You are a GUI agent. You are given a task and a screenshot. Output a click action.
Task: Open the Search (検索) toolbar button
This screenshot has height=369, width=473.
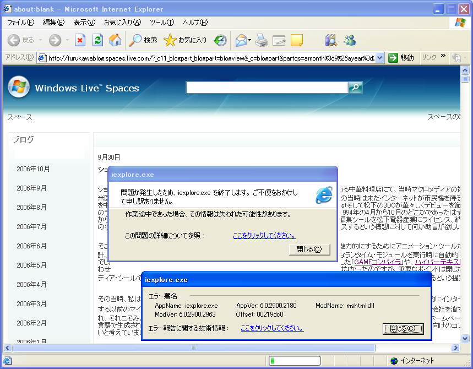(143, 40)
